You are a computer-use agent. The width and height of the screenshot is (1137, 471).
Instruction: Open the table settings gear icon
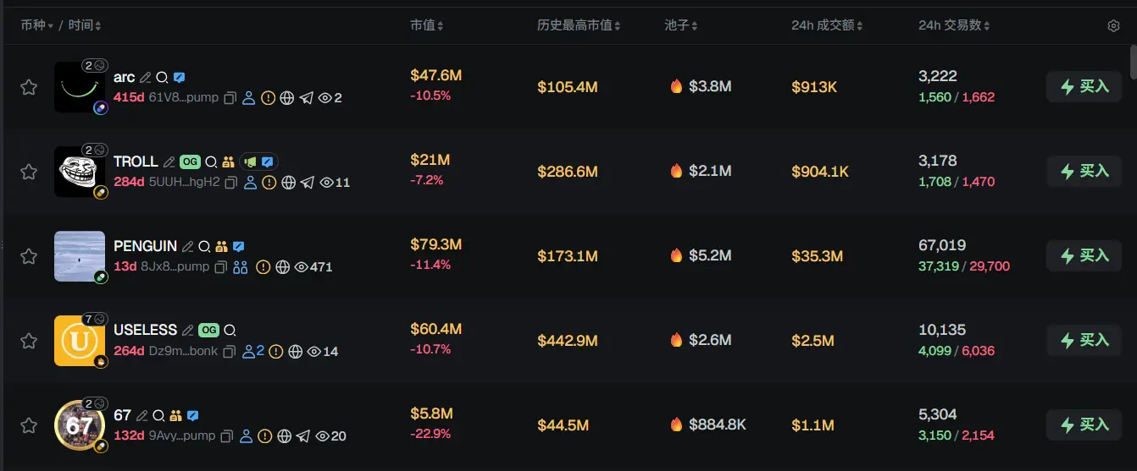[1113, 26]
